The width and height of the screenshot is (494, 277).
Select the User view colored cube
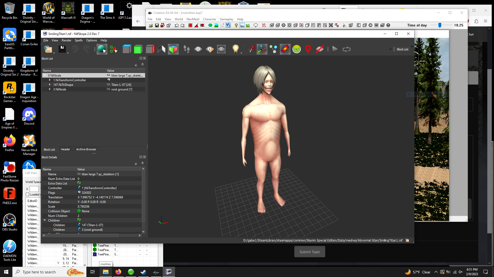[173, 49]
